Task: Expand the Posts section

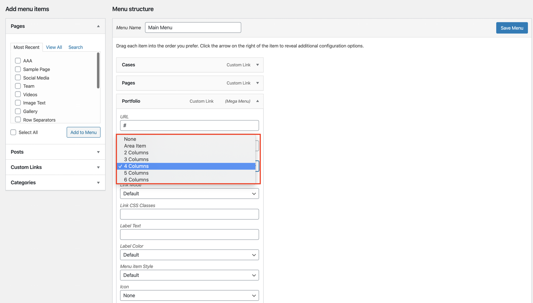Action: tap(98, 152)
